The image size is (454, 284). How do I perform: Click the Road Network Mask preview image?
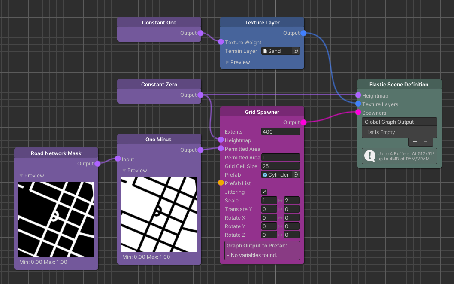(x=56, y=219)
